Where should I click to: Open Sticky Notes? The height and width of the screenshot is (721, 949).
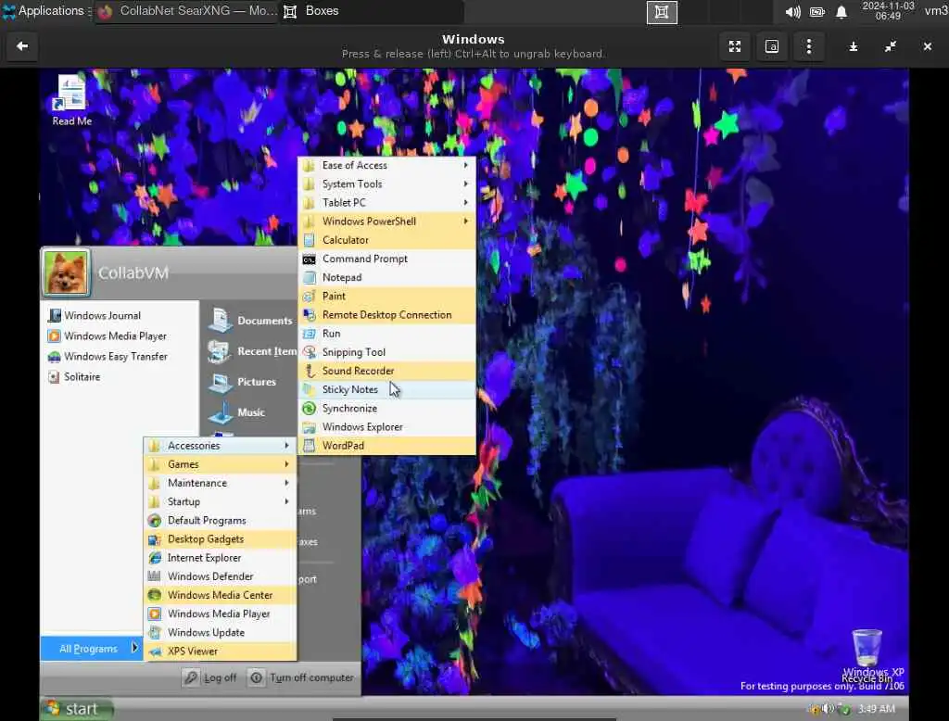[x=386, y=389]
